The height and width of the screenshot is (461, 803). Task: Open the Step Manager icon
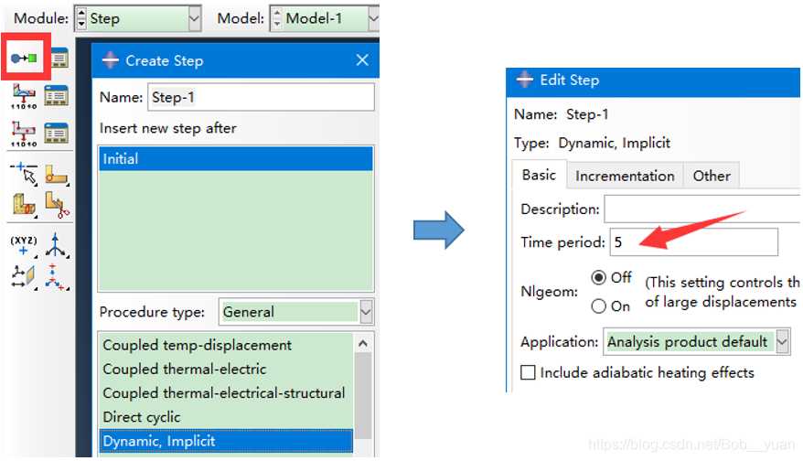tap(58, 59)
